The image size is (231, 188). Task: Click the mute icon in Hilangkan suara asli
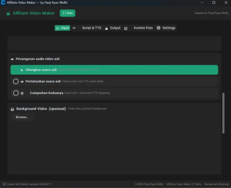22,70
